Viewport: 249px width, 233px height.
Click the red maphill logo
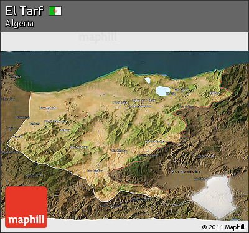click(26, 207)
